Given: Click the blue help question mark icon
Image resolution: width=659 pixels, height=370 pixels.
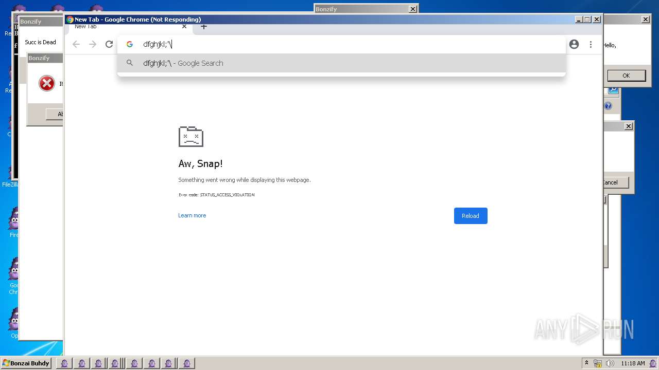Looking at the screenshot, I should [608, 106].
